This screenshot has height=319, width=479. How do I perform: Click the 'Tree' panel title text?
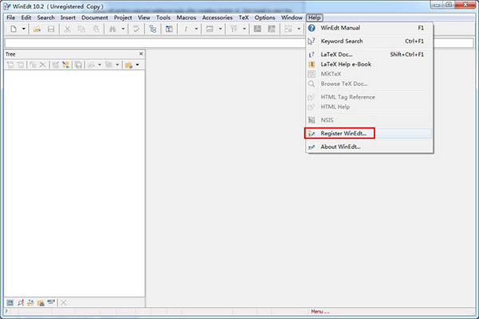click(x=10, y=54)
